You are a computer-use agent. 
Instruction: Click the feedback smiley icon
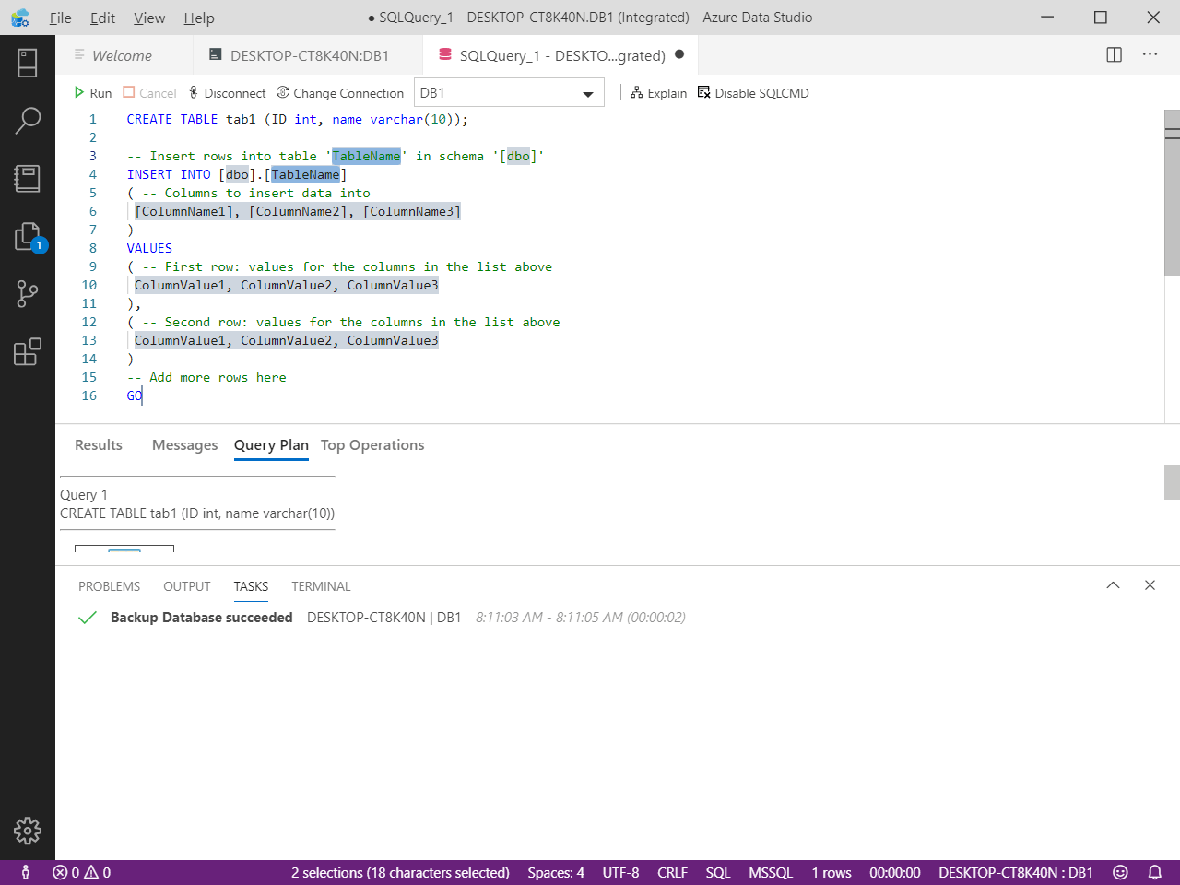coord(1120,872)
